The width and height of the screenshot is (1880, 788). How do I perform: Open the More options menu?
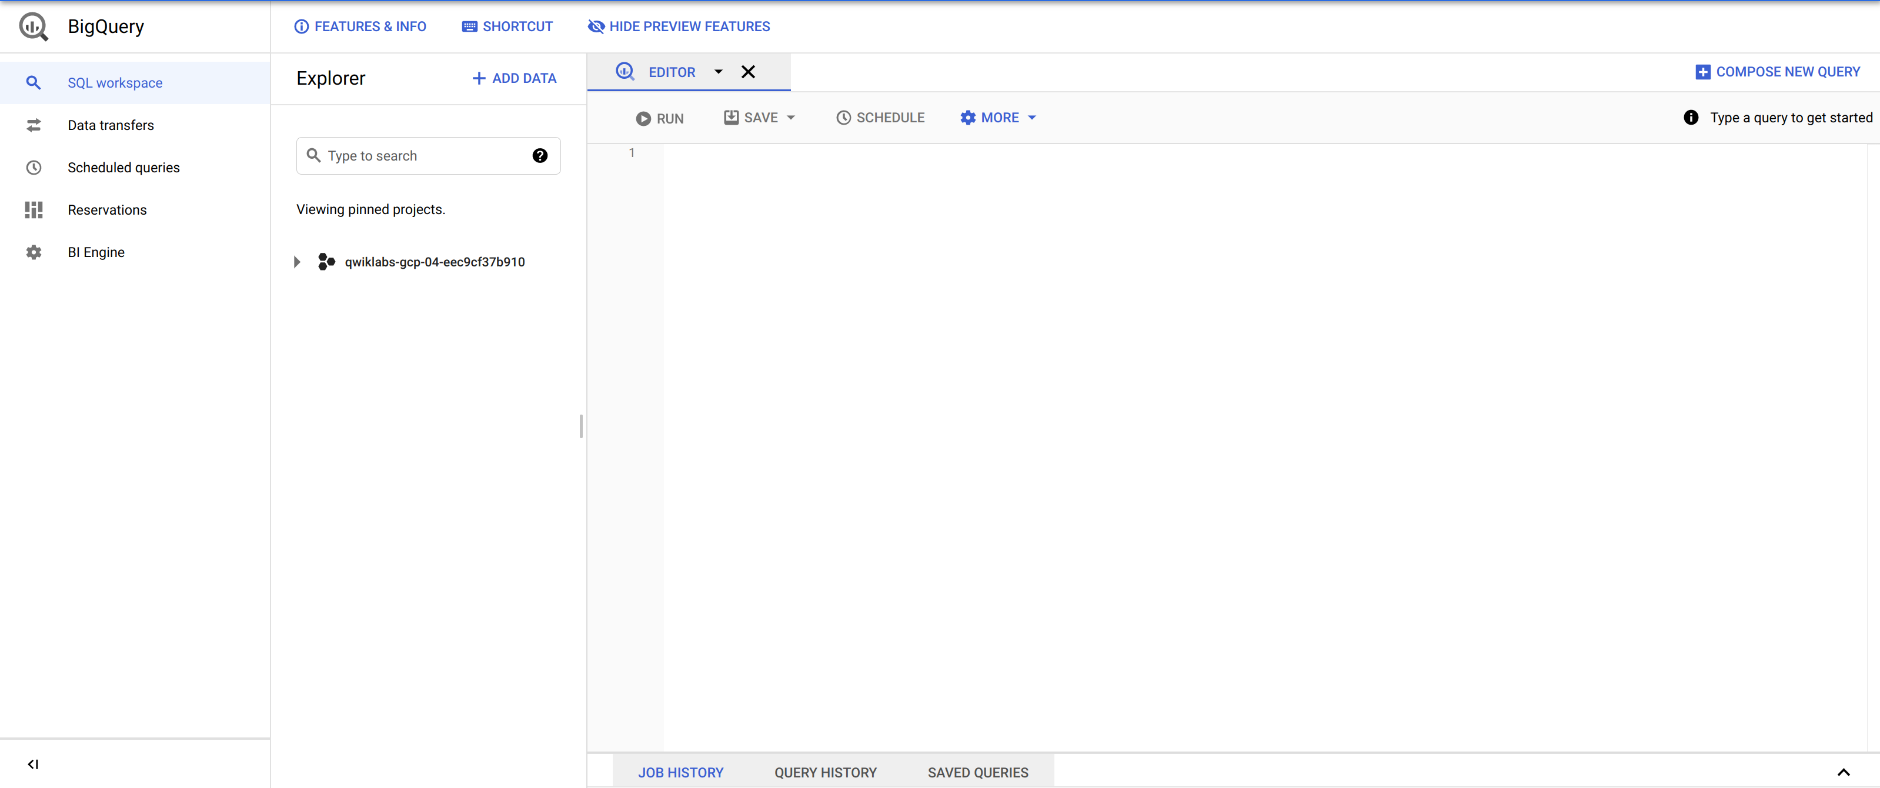pos(998,118)
